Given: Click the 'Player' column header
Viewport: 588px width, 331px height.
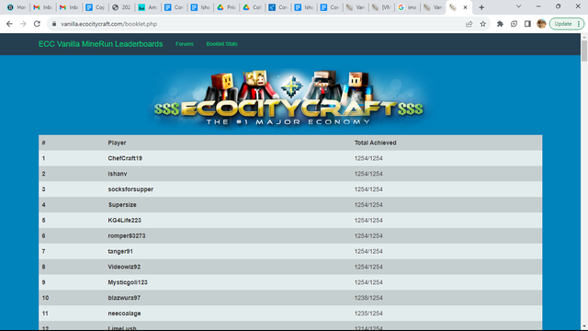Looking at the screenshot, I should (117, 143).
